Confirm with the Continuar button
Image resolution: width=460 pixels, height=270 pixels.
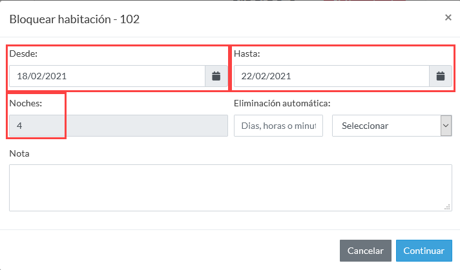424,251
